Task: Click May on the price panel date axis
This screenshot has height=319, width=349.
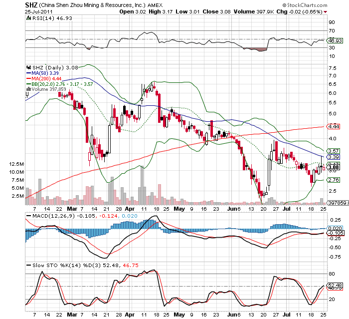Action: coord(179,209)
